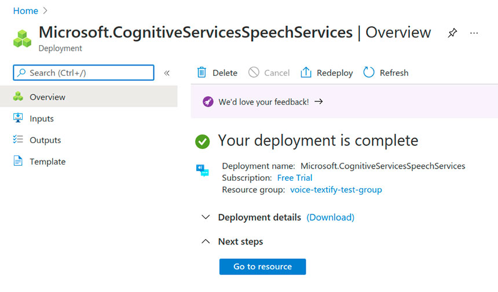This screenshot has width=498, height=292.
Task: Click the Speech Services resource icon
Action: [x=202, y=170]
